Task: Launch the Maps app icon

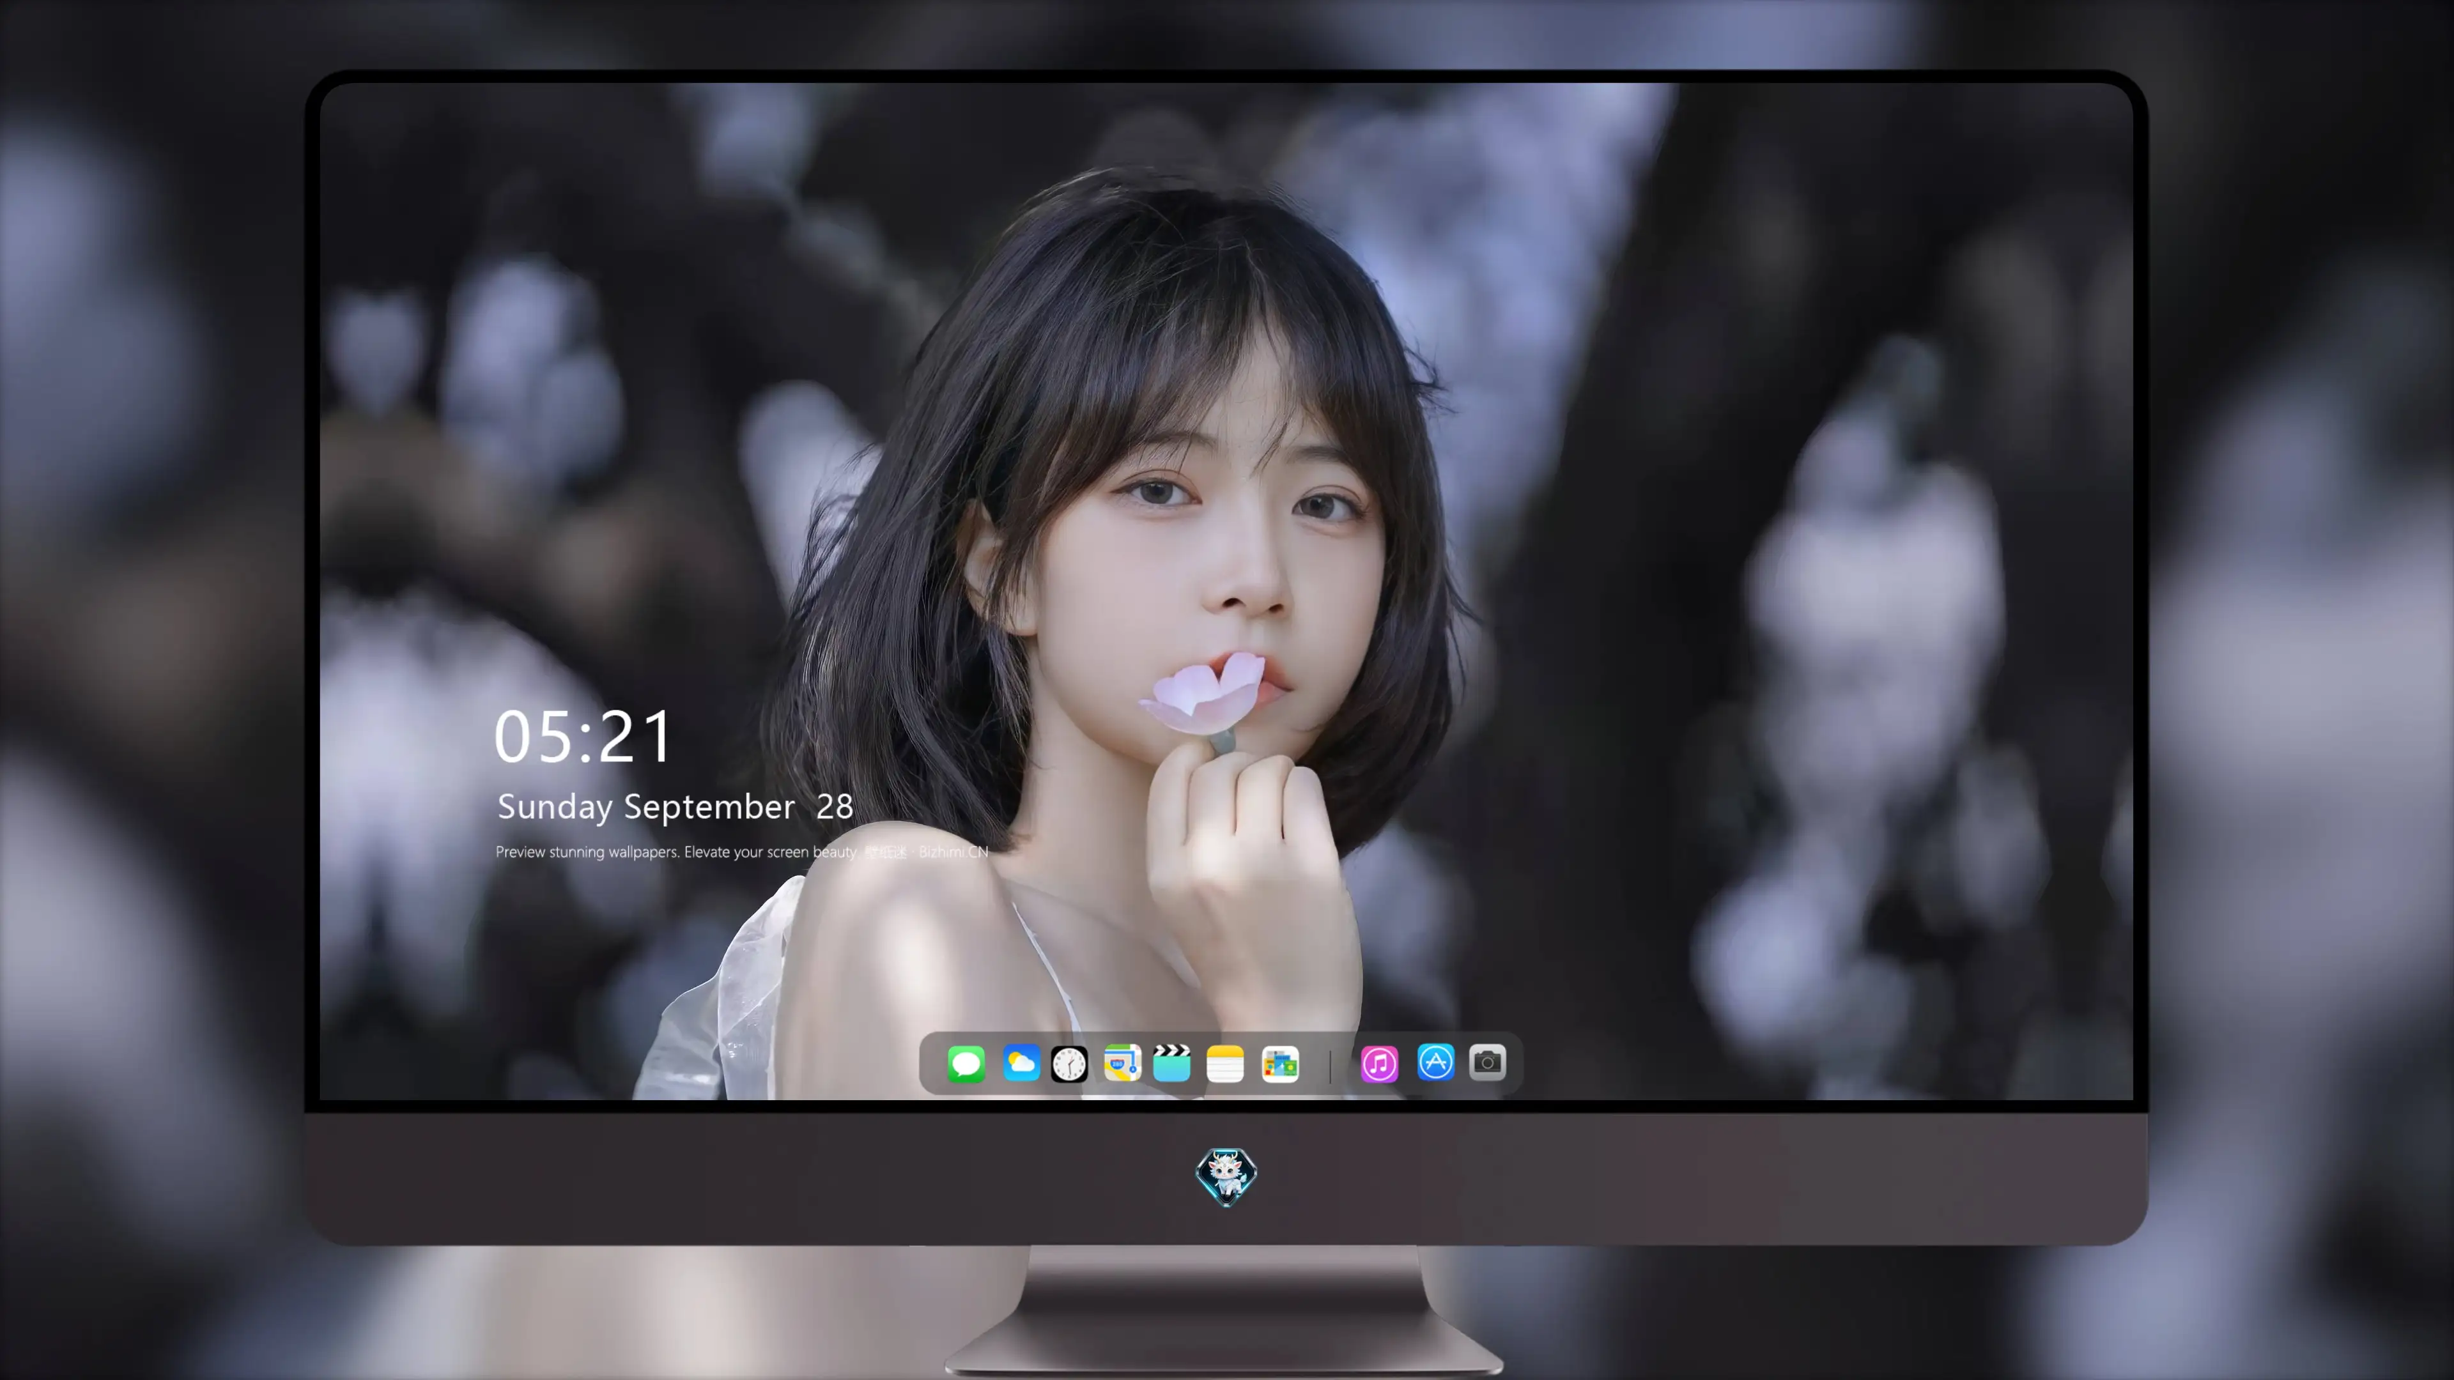Action: click(1122, 1063)
